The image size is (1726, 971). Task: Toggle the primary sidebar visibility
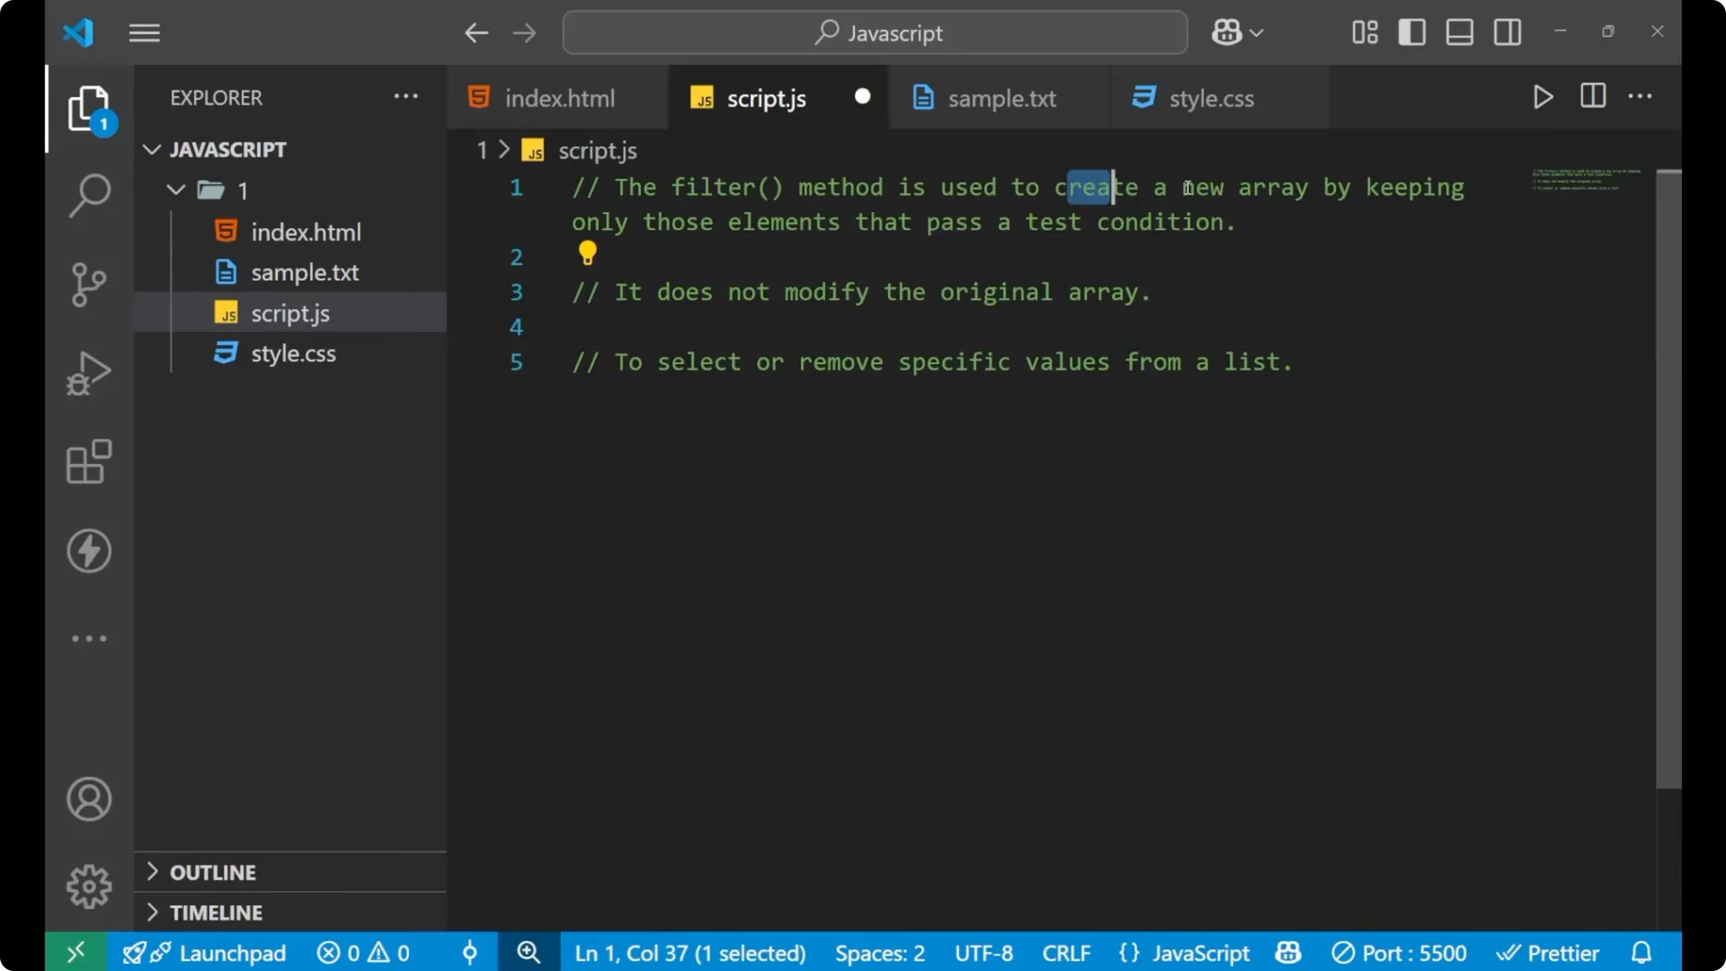(1411, 31)
